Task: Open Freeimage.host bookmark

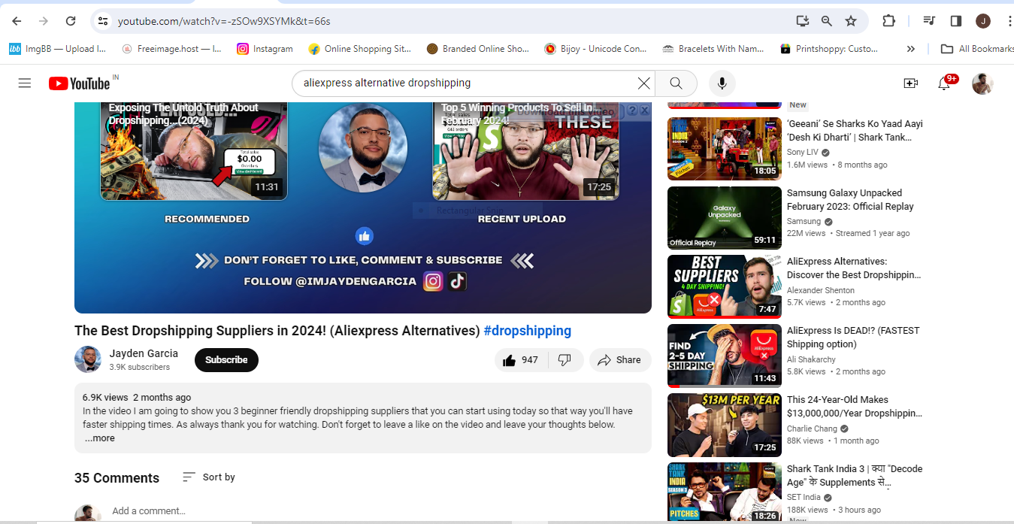Action: click(x=172, y=49)
